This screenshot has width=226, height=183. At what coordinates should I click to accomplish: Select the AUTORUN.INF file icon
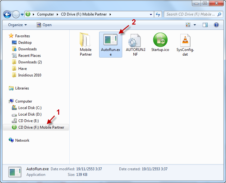tap(134, 40)
